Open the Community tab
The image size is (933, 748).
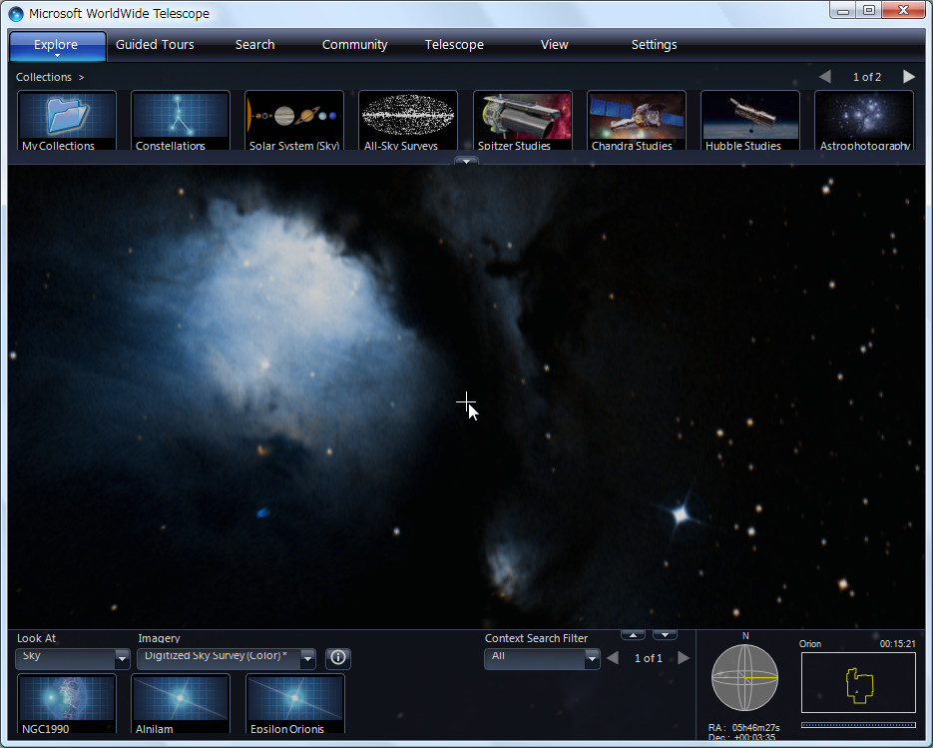click(x=354, y=45)
